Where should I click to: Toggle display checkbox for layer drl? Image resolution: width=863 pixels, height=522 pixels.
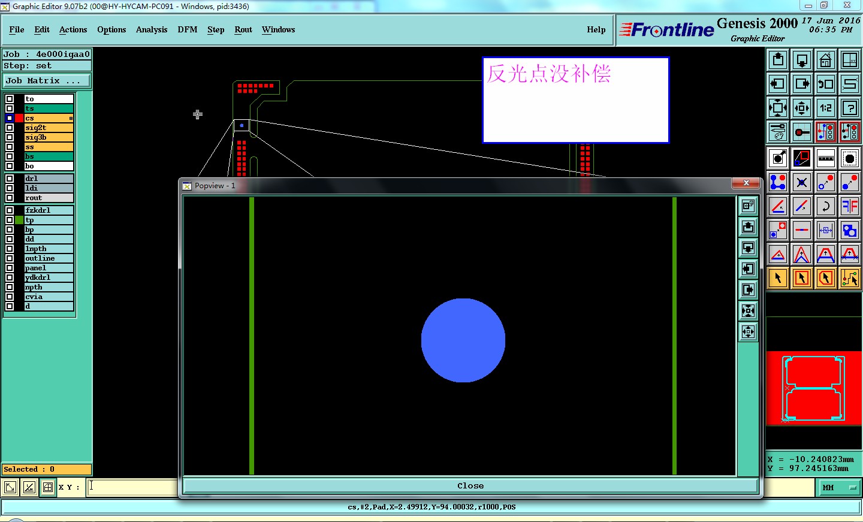tap(10, 179)
